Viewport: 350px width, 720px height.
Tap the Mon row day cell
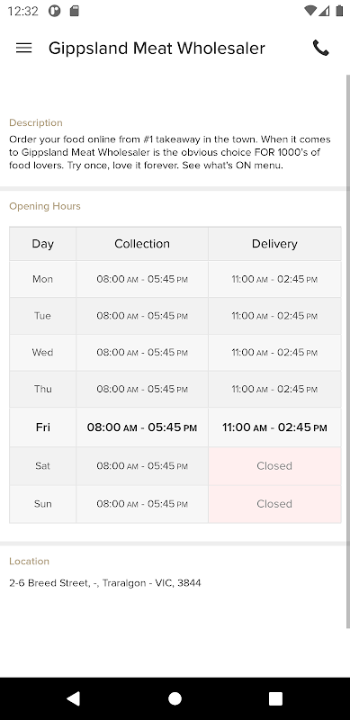[42, 279]
